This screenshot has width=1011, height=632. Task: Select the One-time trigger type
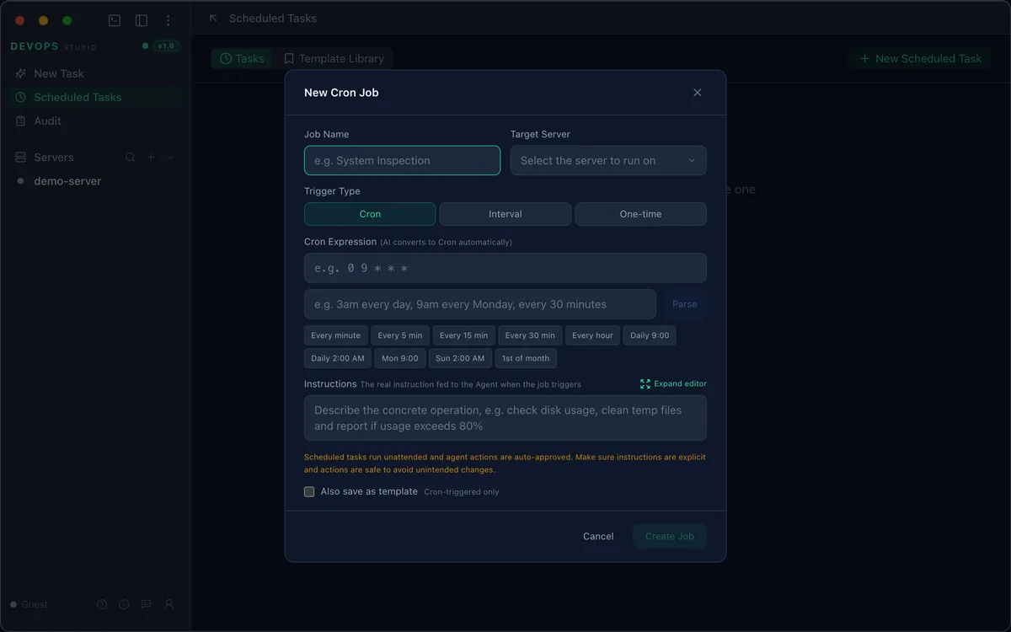(640, 214)
